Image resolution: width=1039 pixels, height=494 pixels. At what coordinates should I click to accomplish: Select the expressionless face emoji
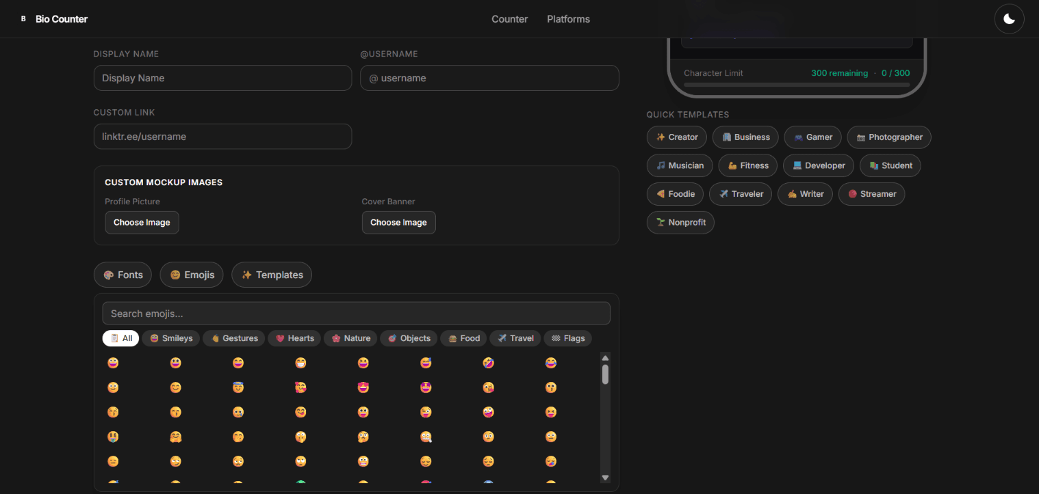[x=112, y=461]
